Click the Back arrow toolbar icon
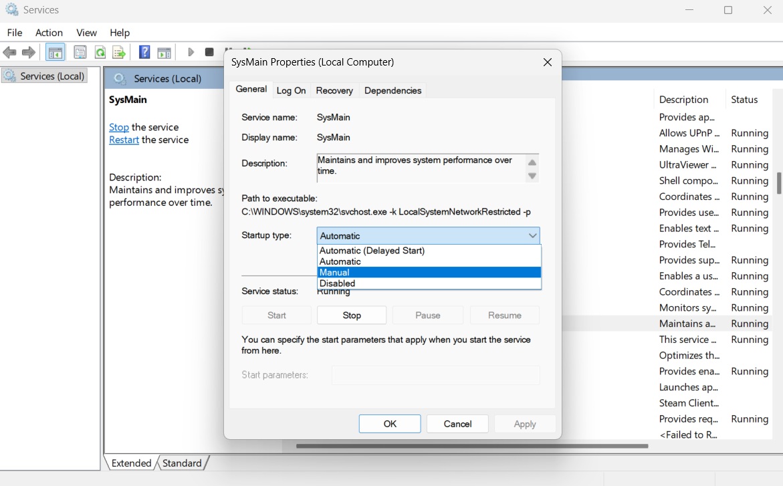Viewport: 783px width, 486px height. [x=9, y=52]
